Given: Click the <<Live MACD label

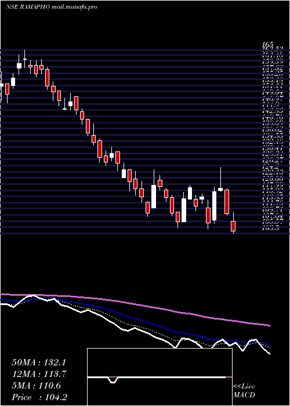Looking at the screenshot, I should [244, 391].
